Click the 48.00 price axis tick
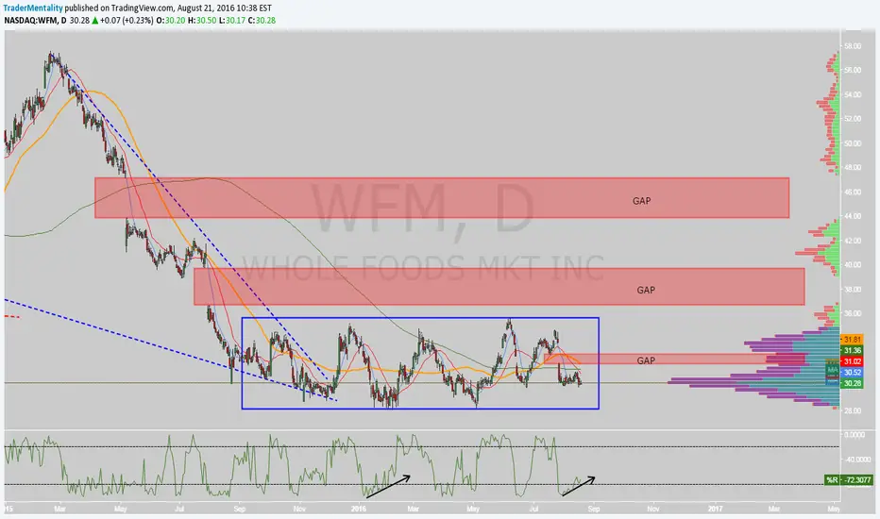Viewport: 880px width, 519px height. pos(853,167)
